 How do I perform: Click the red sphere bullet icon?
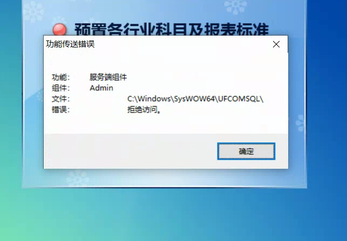(59, 30)
